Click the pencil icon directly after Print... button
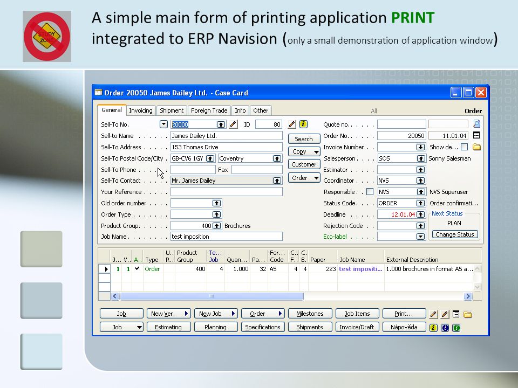Screen dimensions: 518x388 pos(433,314)
